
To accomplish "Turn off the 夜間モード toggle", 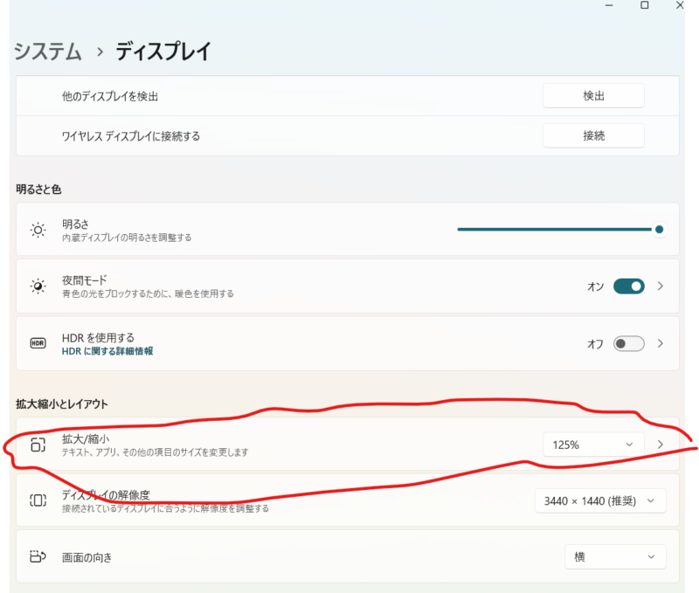I will click(628, 286).
